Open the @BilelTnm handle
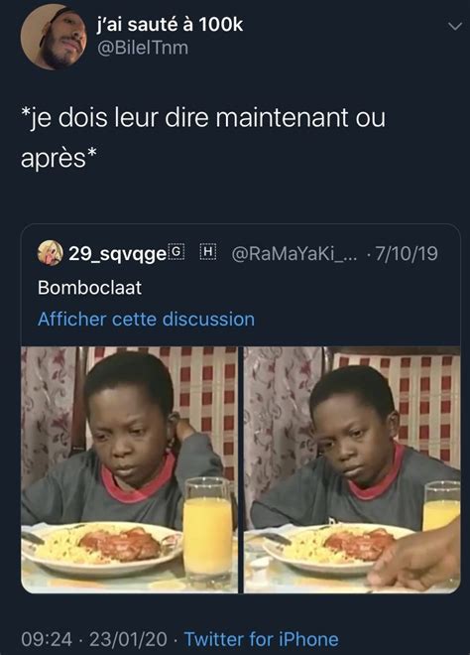470x655 pixels. pos(143,48)
